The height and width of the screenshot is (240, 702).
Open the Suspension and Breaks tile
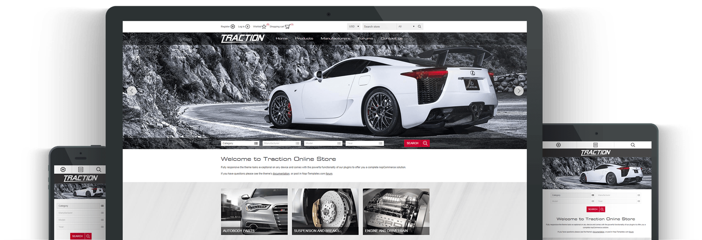point(325,212)
